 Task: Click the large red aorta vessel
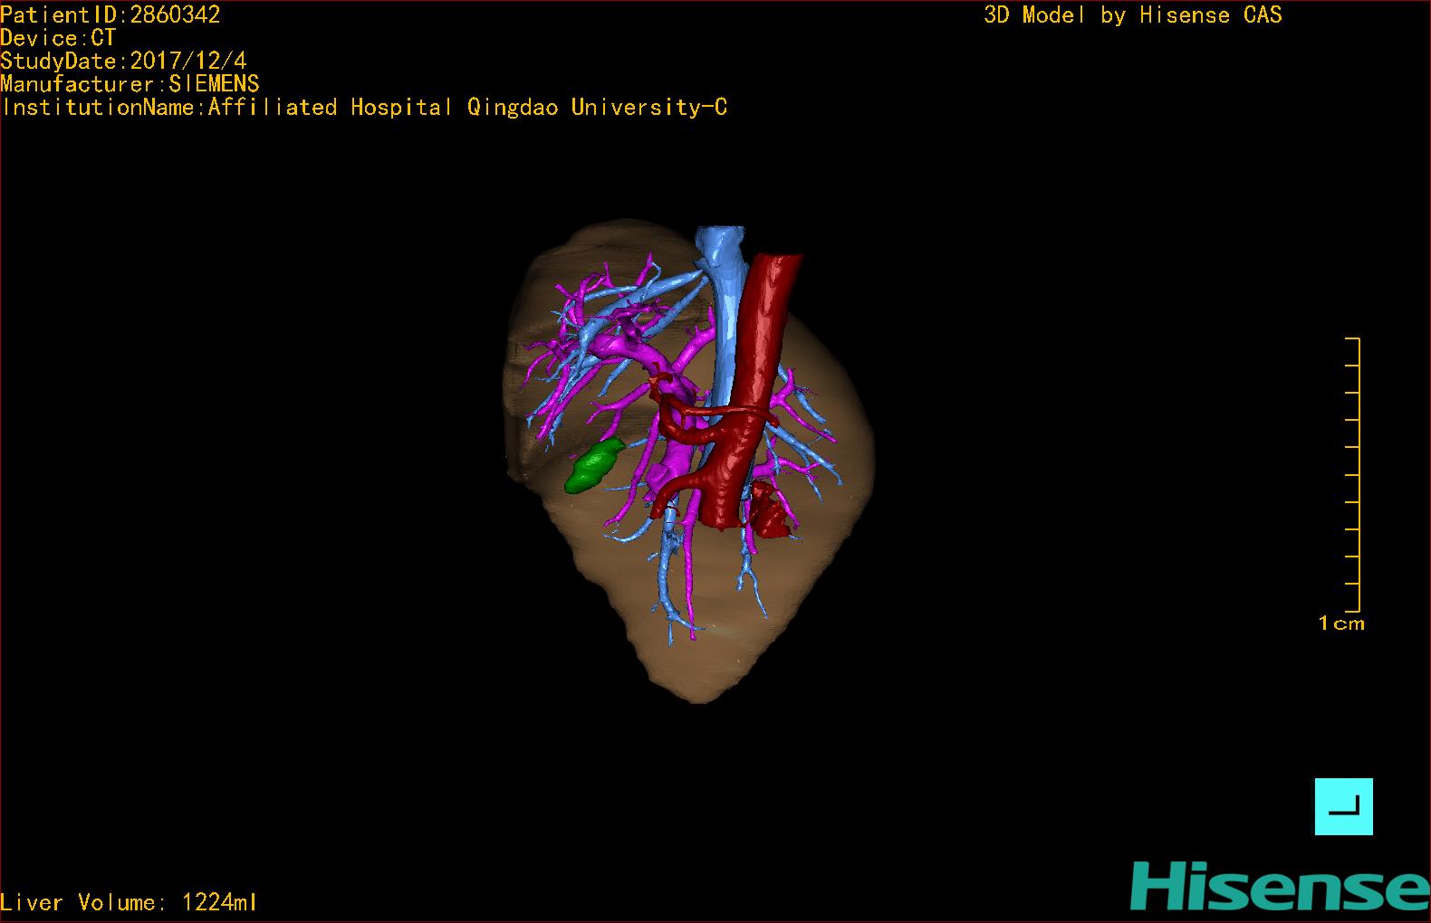pyautogui.click(x=765, y=344)
